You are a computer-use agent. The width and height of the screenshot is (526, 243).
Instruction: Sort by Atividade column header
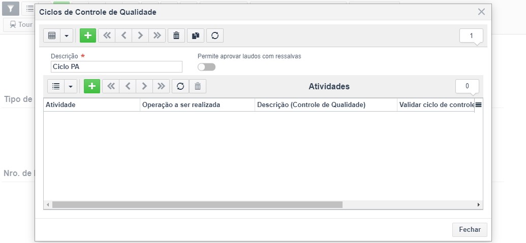coord(91,105)
